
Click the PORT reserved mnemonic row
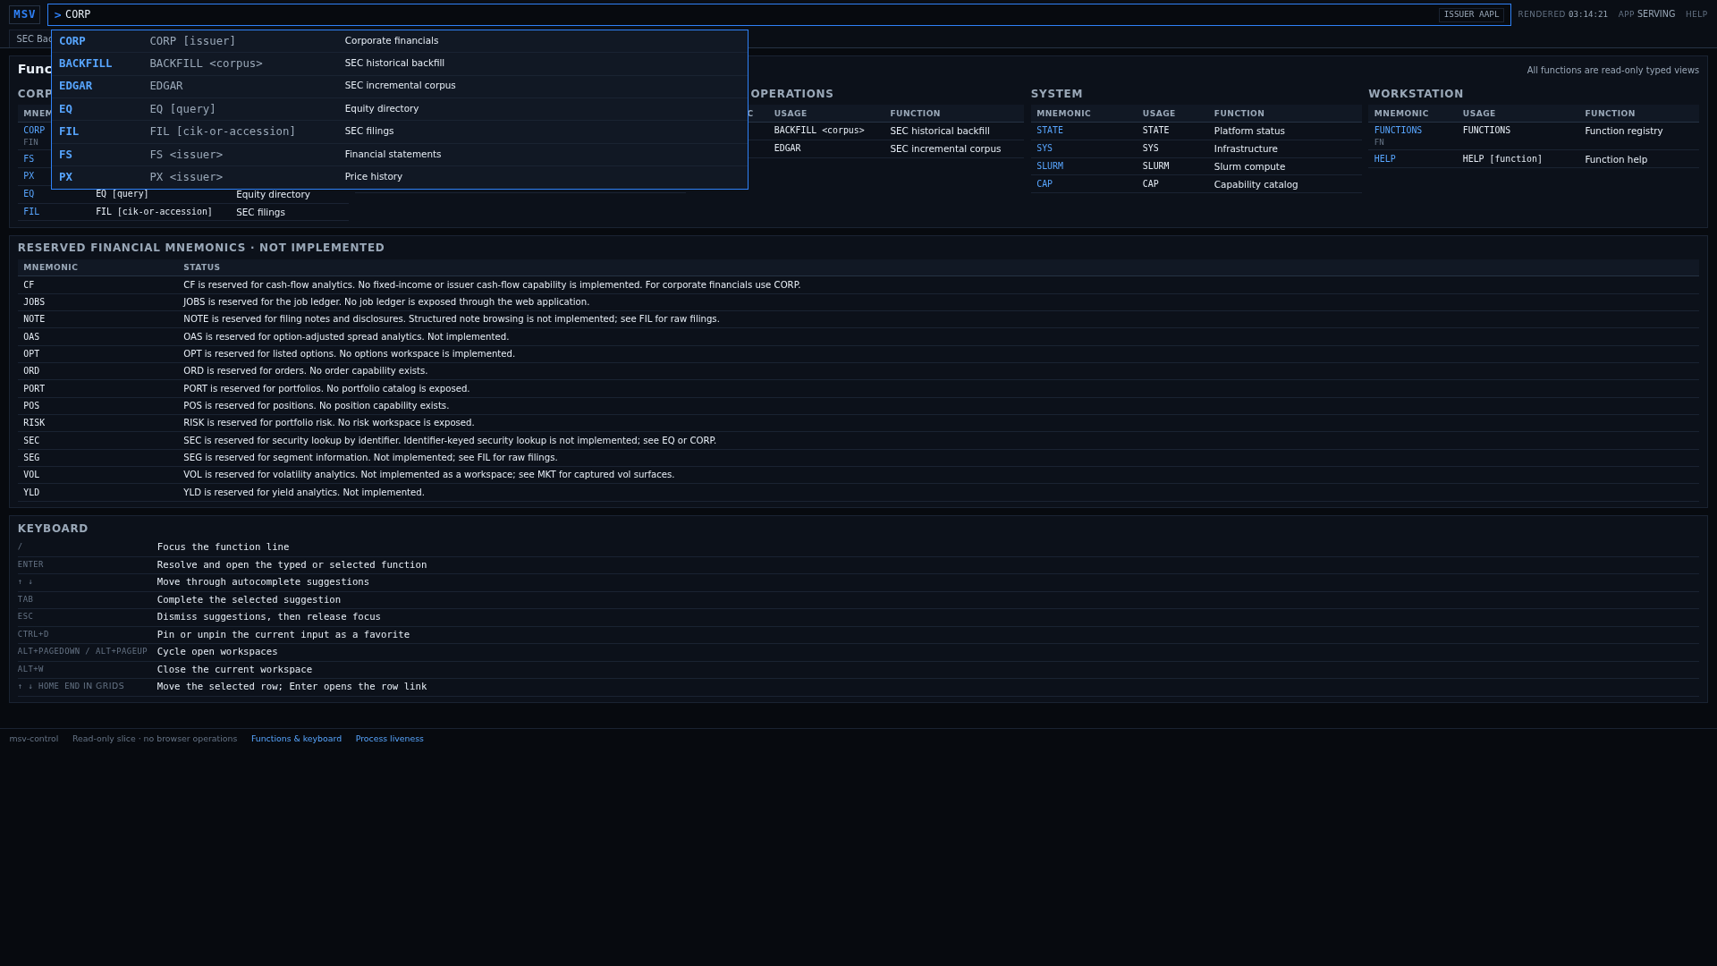point(858,389)
